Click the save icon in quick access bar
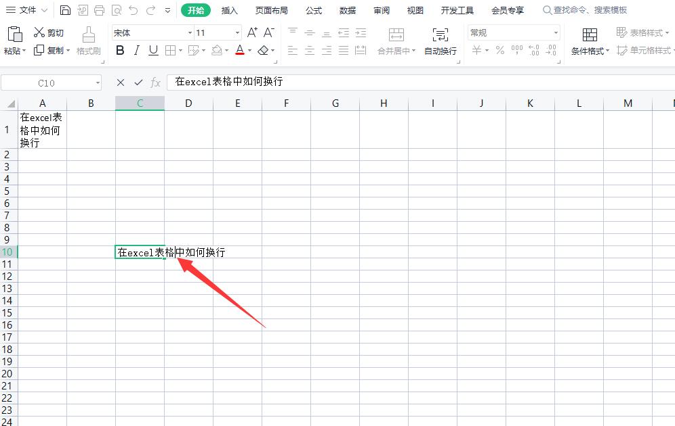Screen dimensions: 675x426 (x=65, y=10)
